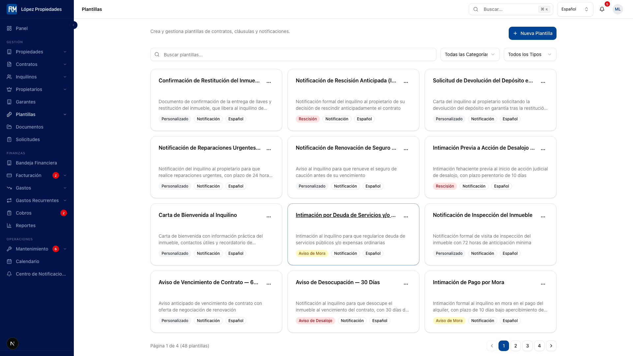Viewport: 633px width, 356px height.
Task: Go to pagination page 3
Action: point(527,346)
